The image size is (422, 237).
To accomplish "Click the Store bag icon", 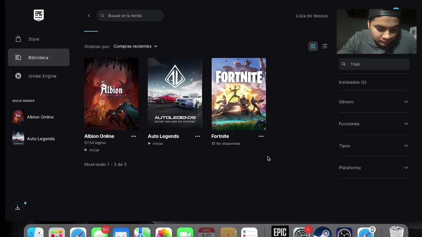I will pos(18,39).
